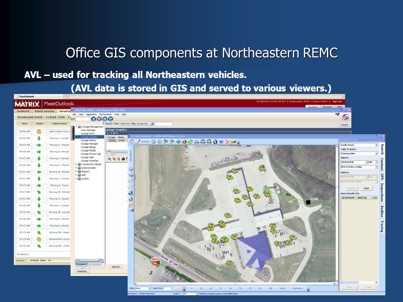
Task: Select Outage Weather in the OMS tree
Action: (x=89, y=161)
